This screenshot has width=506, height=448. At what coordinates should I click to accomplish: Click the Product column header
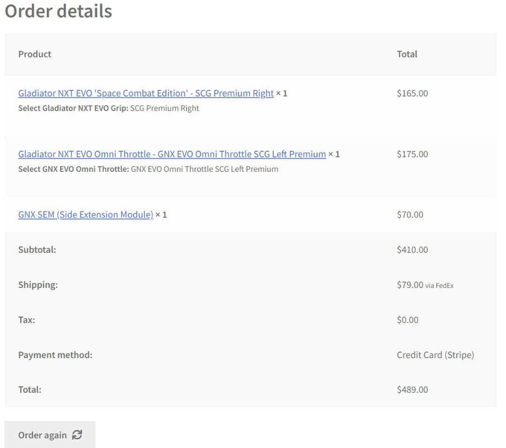coord(35,54)
